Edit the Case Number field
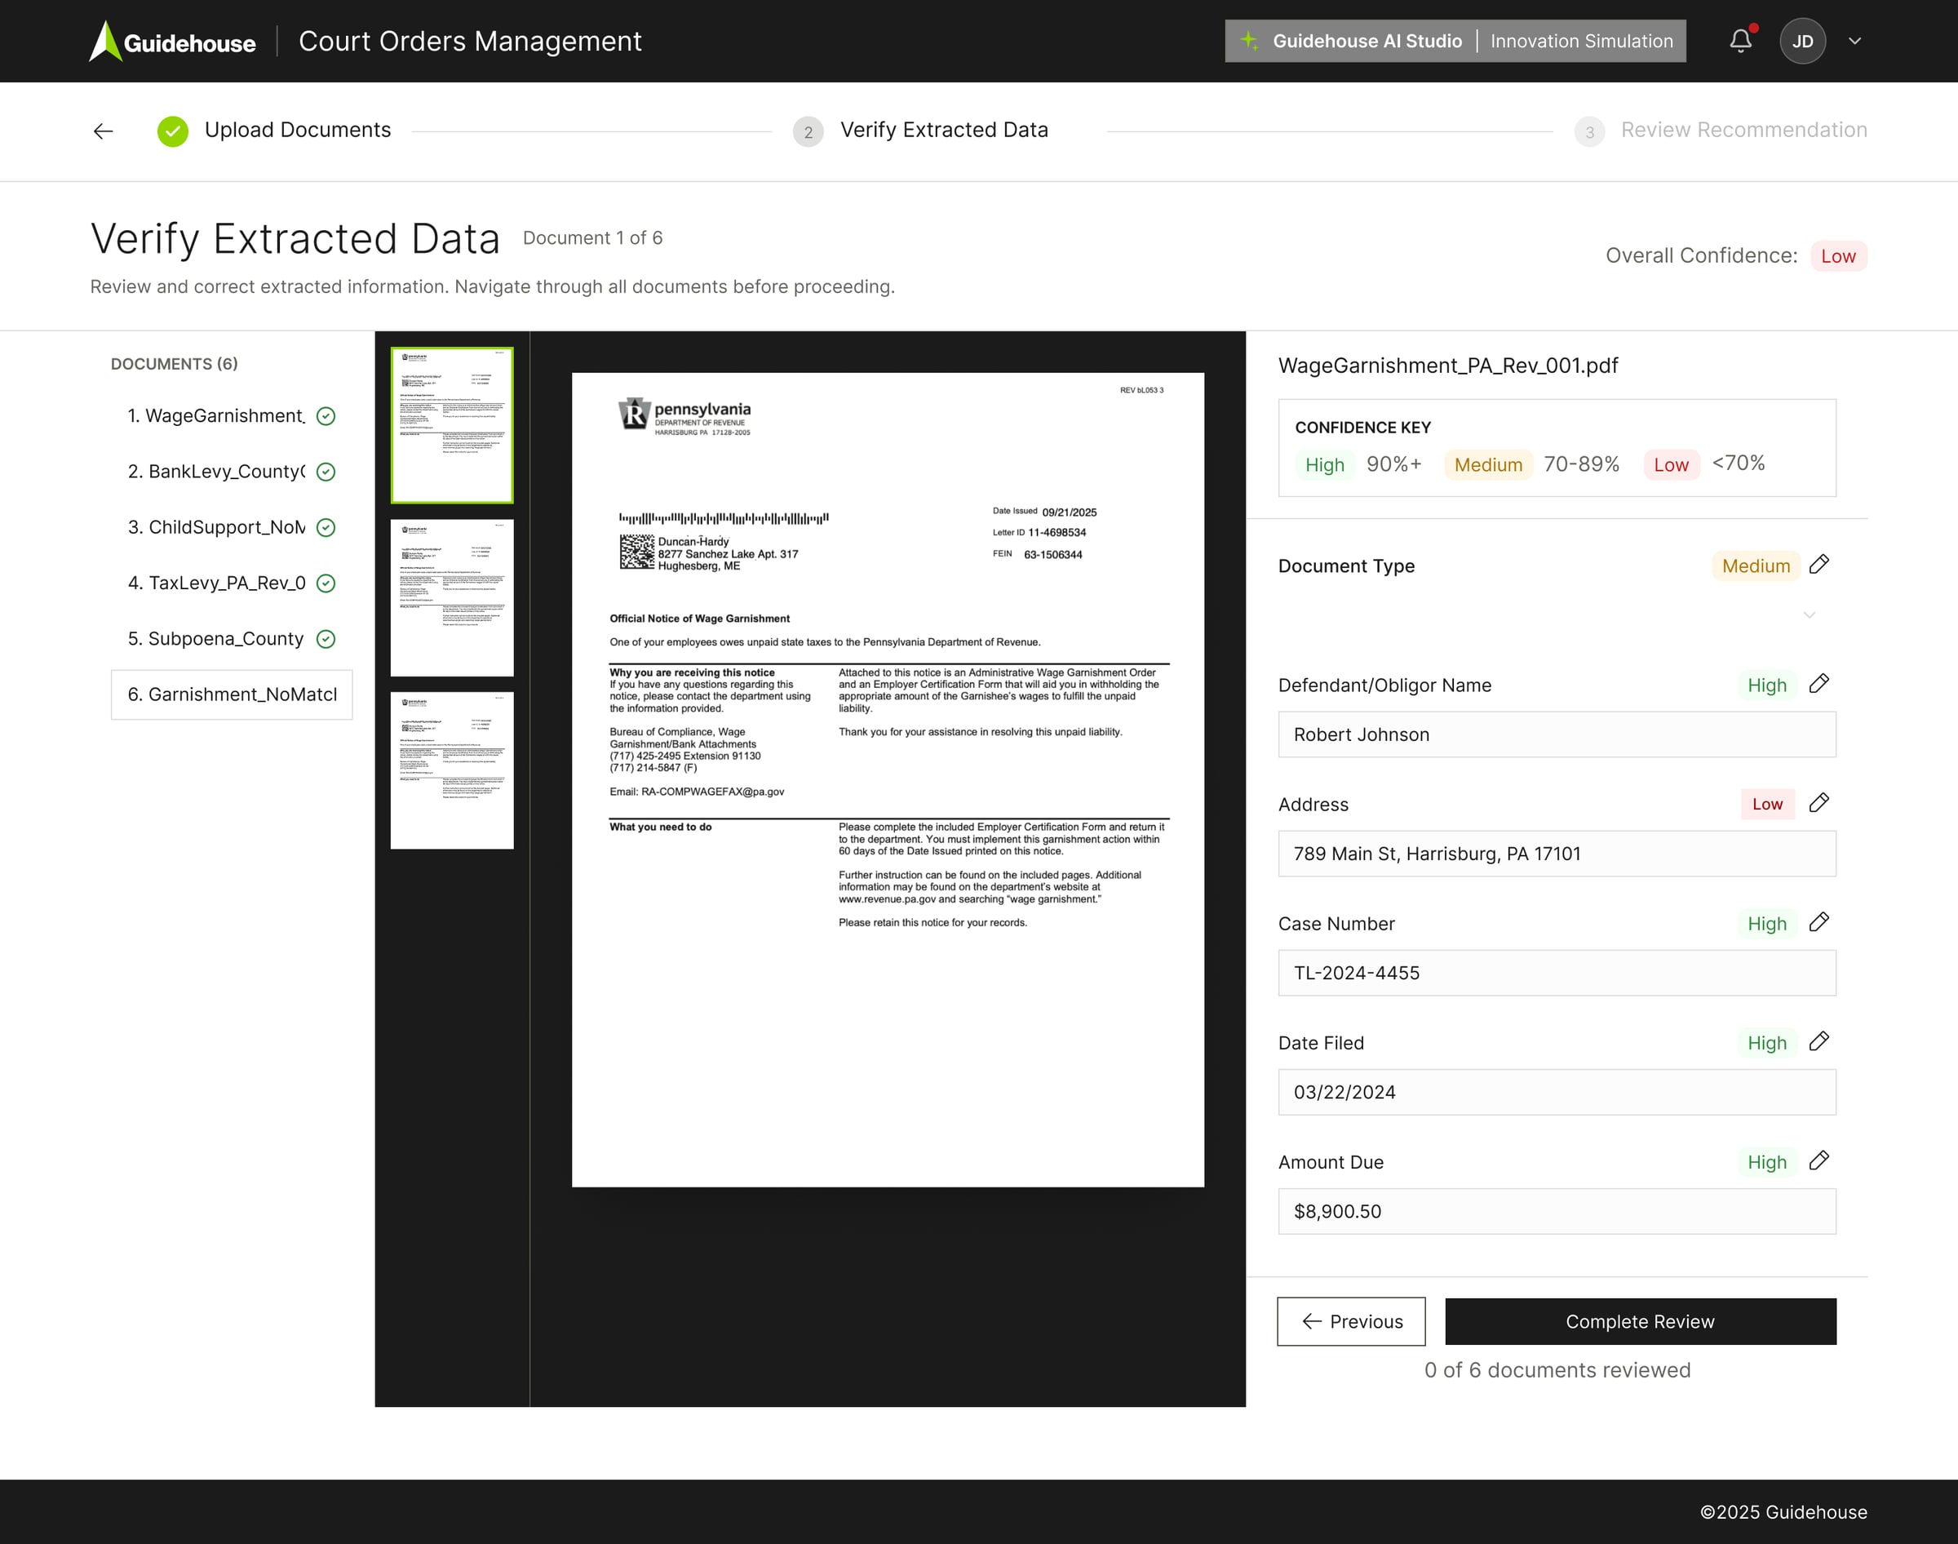The width and height of the screenshot is (1958, 1544). [1818, 922]
